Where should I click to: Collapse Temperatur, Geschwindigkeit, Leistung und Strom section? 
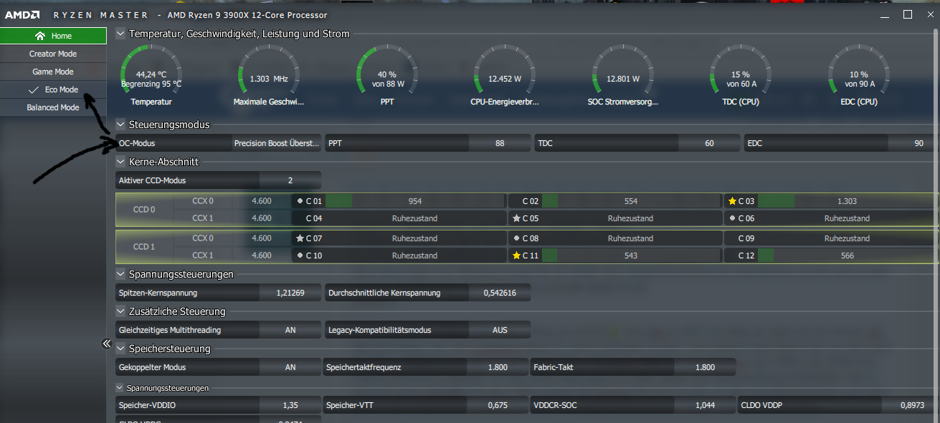120,34
